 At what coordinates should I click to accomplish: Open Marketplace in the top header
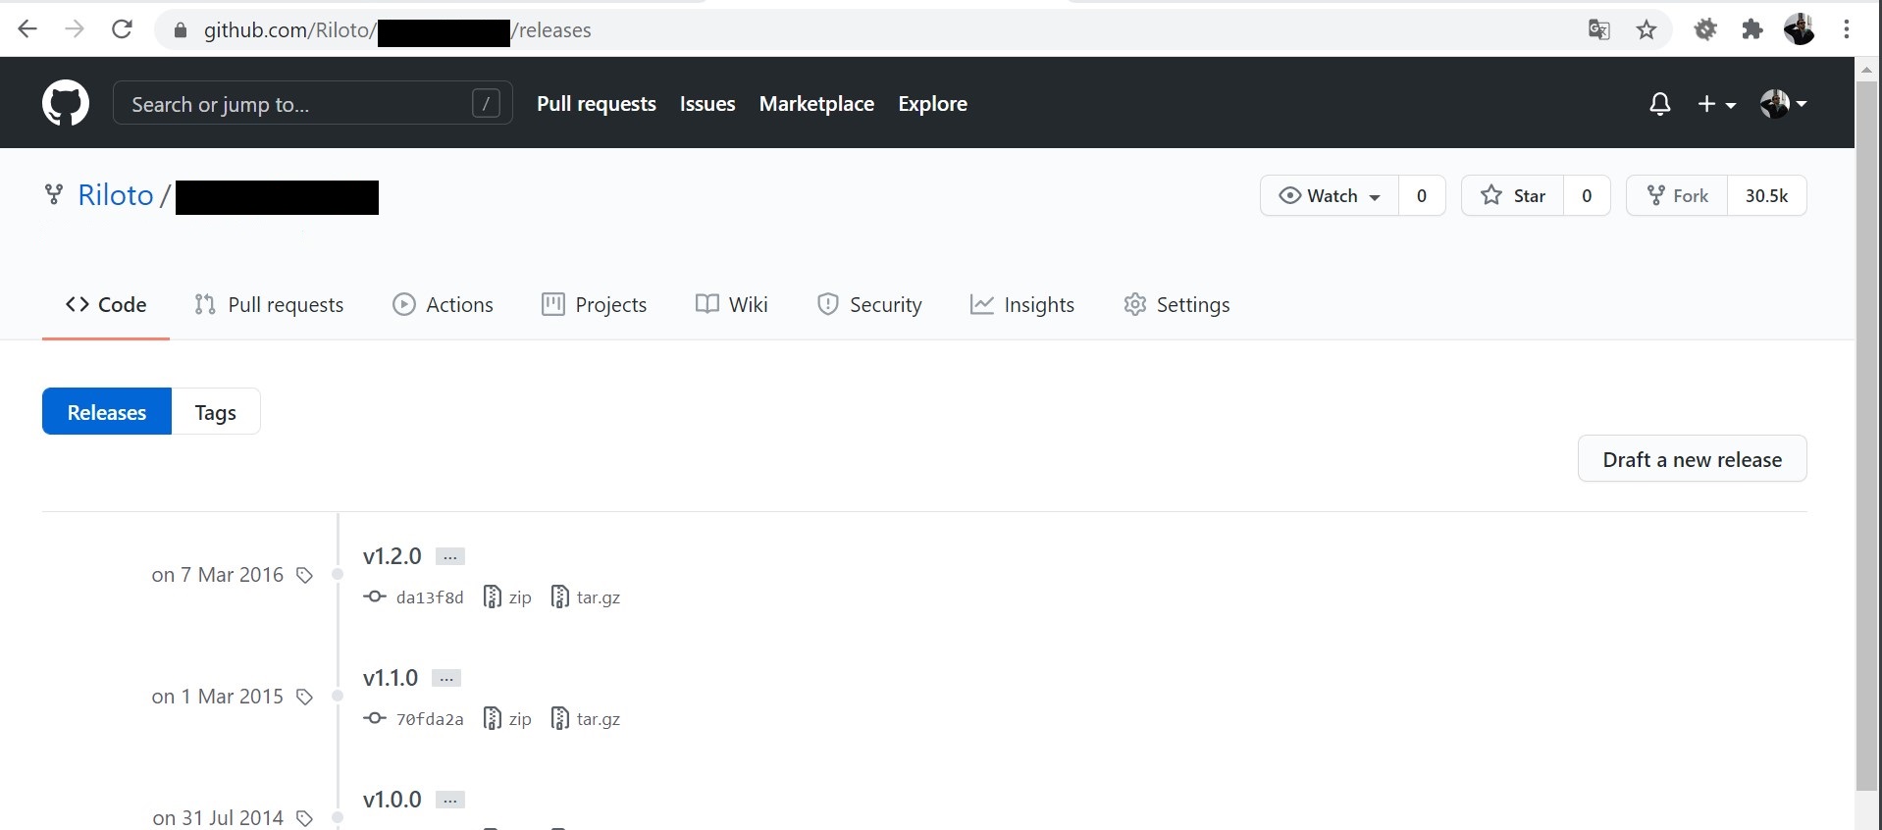click(816, 104)
